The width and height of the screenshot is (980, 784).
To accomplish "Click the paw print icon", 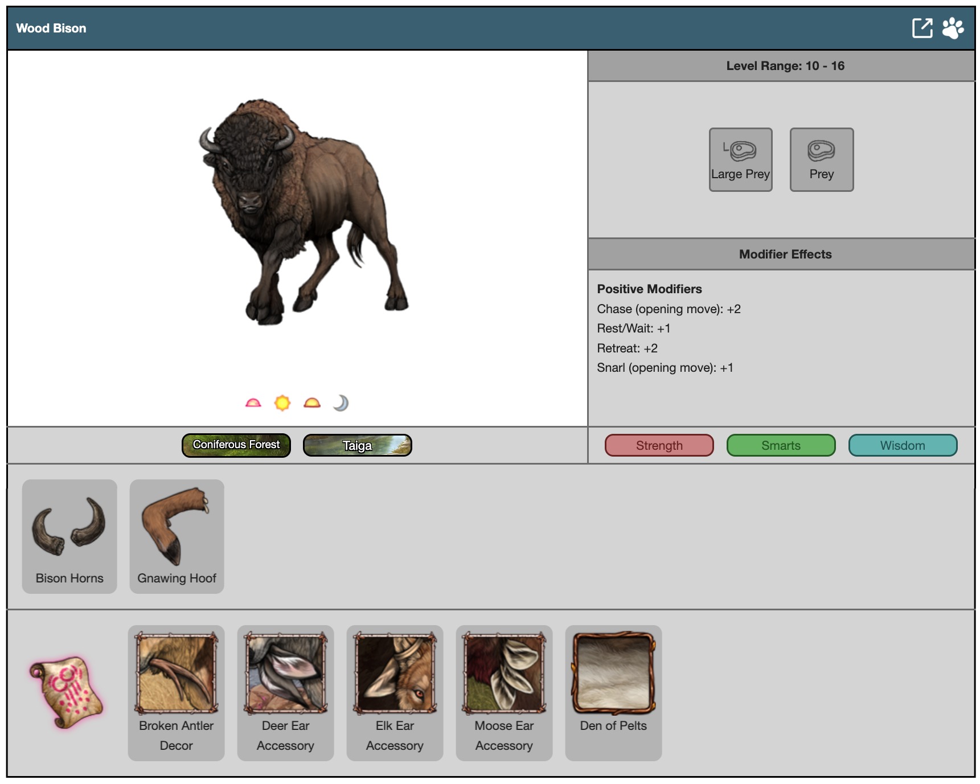I will click(953, 28).
